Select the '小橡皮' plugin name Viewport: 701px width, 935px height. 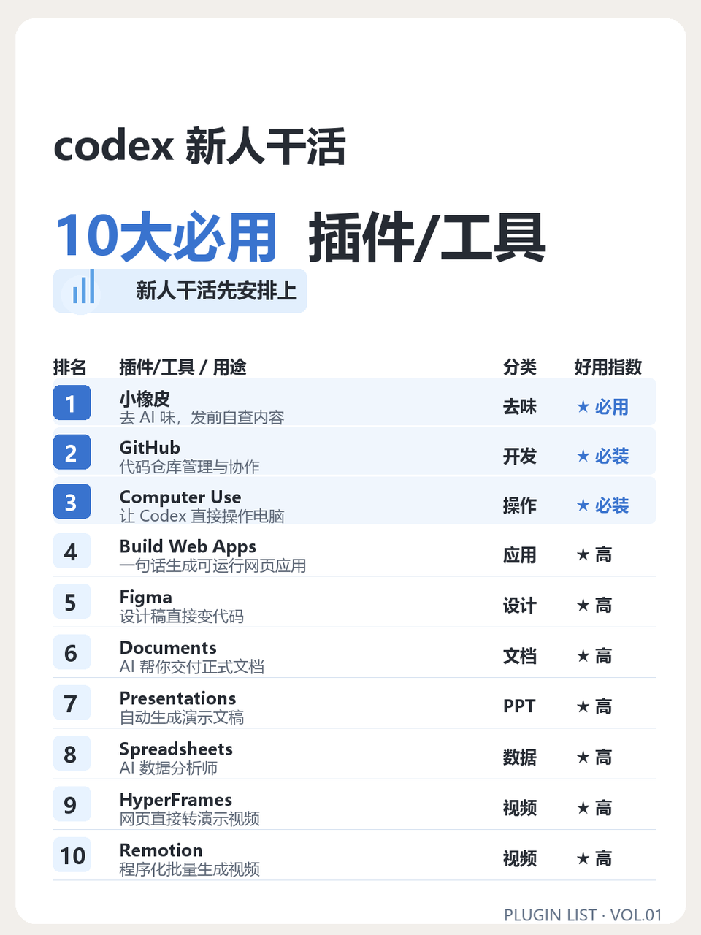click(x=145, y=399)
